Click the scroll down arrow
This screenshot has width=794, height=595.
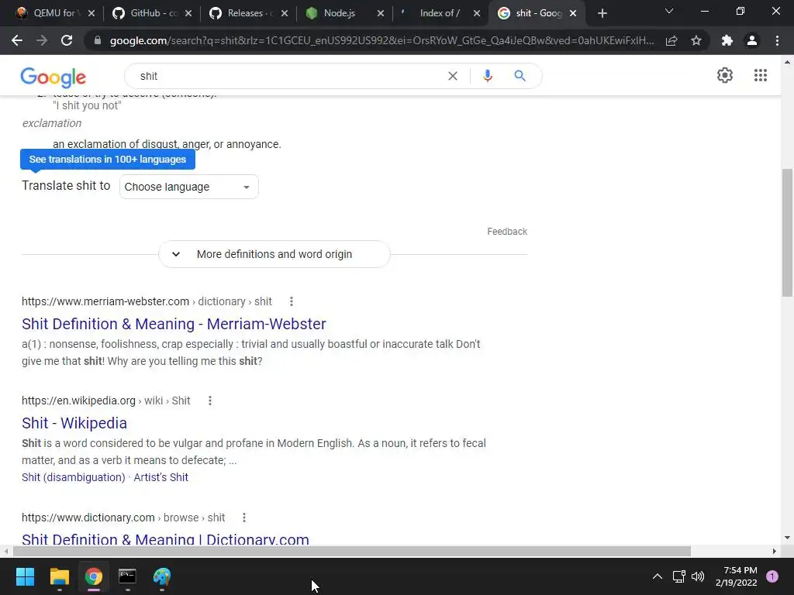787,538
